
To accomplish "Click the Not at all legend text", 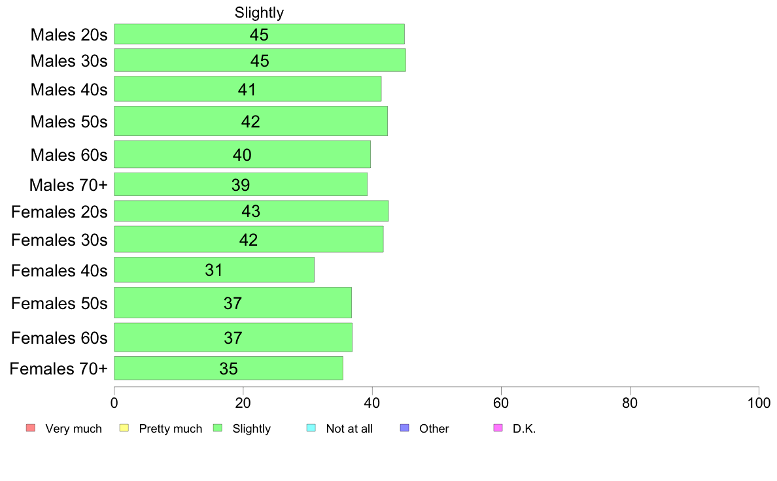I will [x=349, y=429].
